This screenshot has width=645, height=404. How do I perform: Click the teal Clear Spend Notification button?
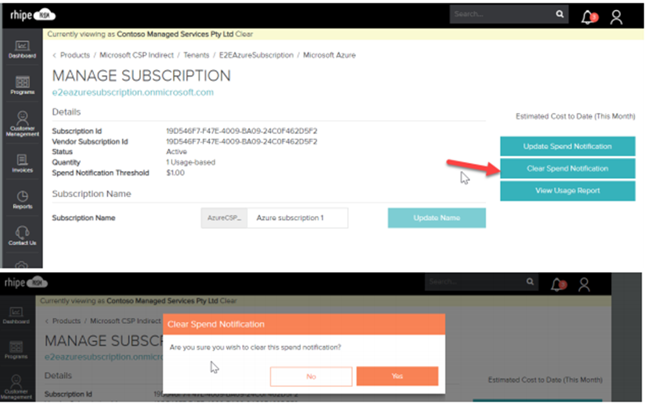pos(567,168)
